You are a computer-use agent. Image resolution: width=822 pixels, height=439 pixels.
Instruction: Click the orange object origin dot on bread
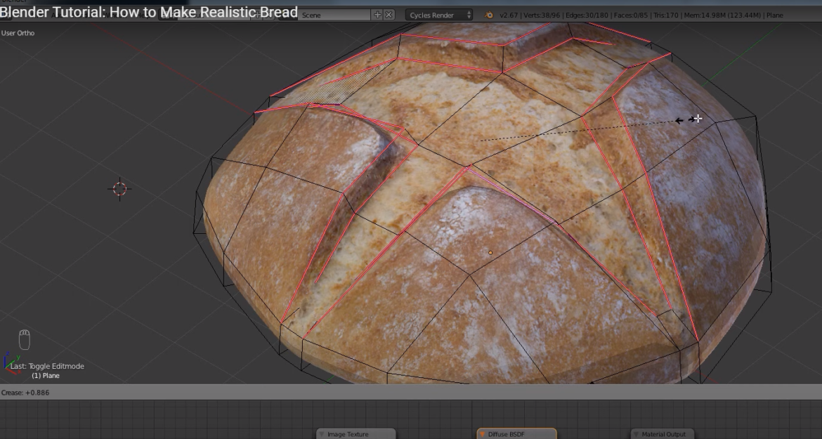tap(490, 252)
